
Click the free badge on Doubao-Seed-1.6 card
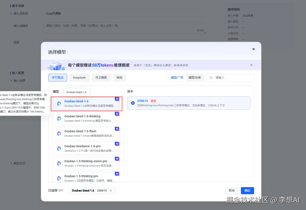coord(117,99)
